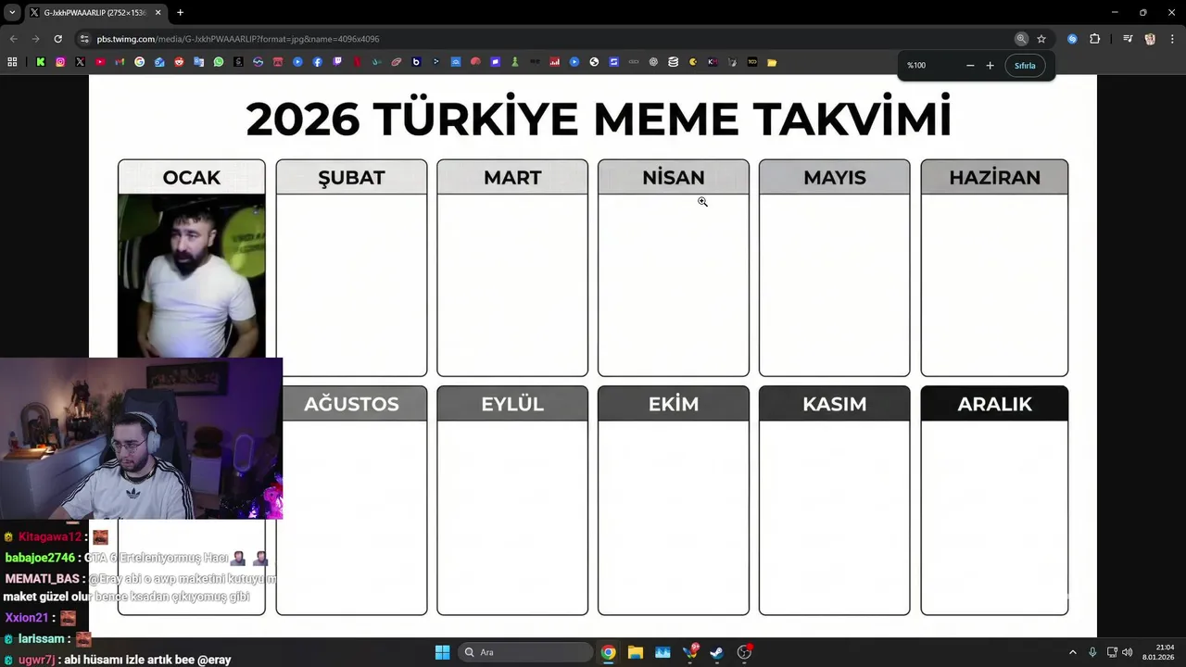
Task: Click the ŞUBAT month header
Action: tap(351, 177)
